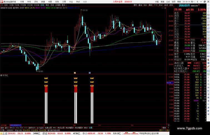Open the 功能 menu
The height and width of the screenshot is (135, 210).
coord(157,2)
